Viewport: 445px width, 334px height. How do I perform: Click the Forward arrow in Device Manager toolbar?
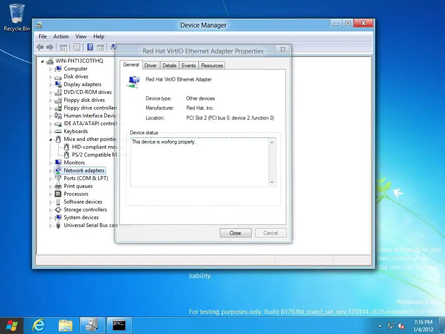pyautogui.click(x=50, y=47)
